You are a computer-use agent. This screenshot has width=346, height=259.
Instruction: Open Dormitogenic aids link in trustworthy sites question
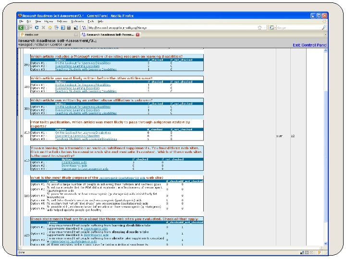click(x=74, y=165)
